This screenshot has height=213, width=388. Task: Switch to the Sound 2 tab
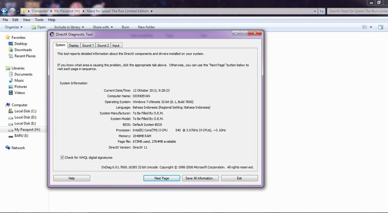pyautogui.click(x=103, y=46)
